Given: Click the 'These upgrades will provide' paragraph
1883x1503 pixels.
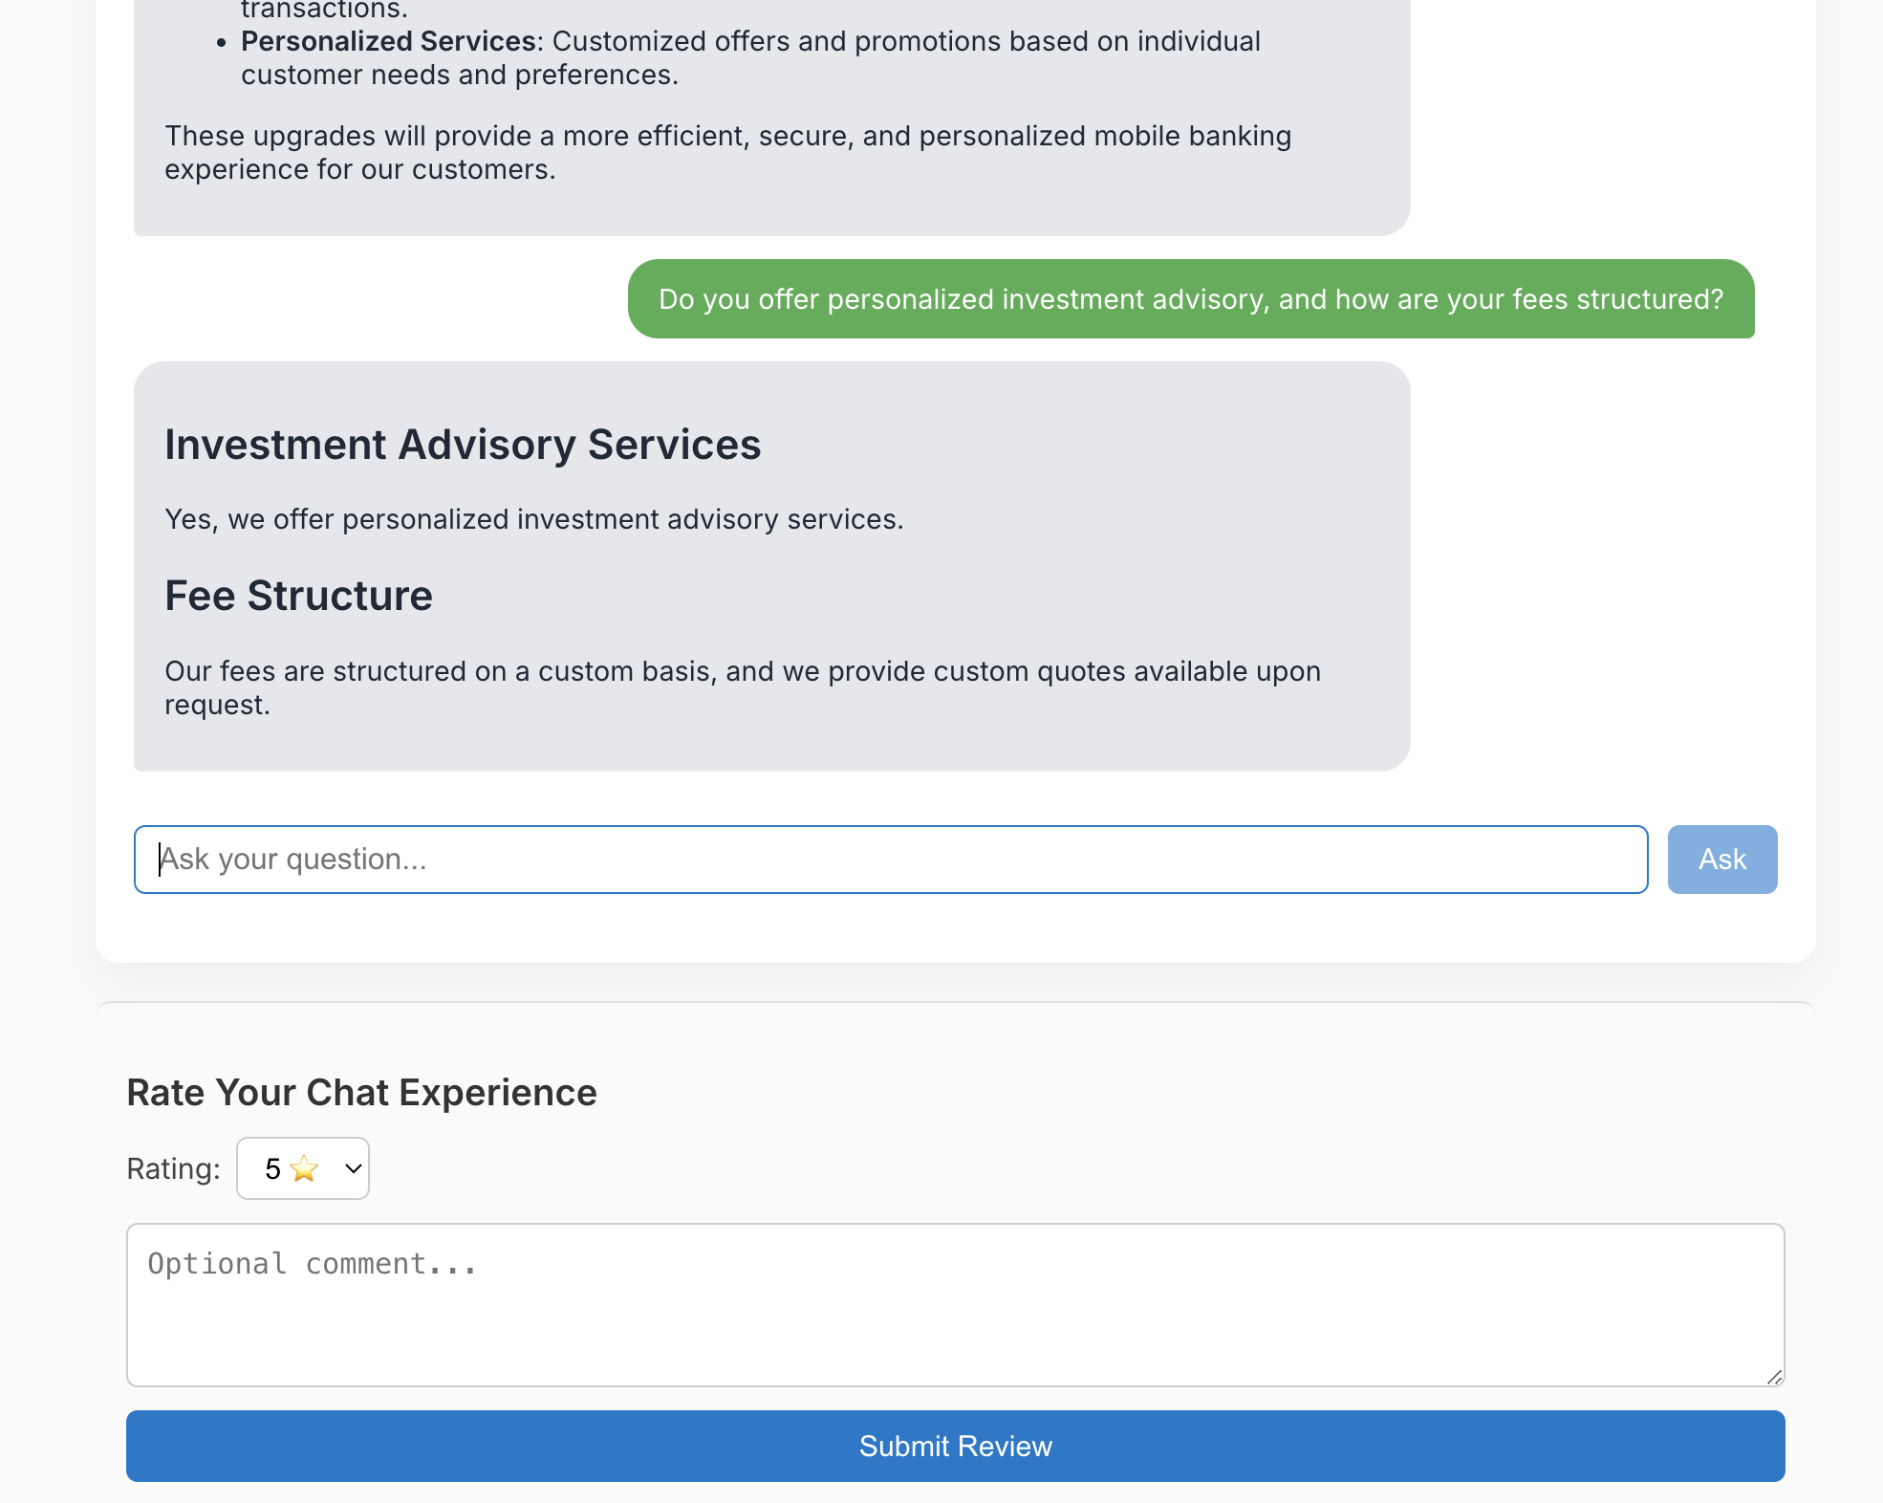Looking at the screenshot, I should pyautogui.click(x=726, y=153).
